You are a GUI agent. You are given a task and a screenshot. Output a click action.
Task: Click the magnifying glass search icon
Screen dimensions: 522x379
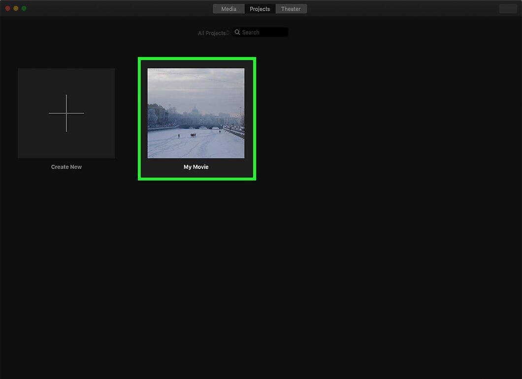click(x=237, y=32)
